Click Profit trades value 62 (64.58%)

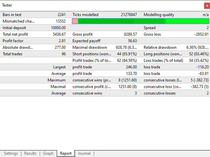127,61
